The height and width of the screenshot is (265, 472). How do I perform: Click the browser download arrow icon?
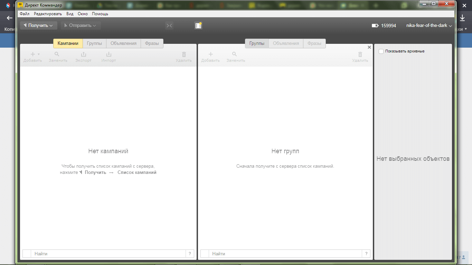tap(462, 18)
